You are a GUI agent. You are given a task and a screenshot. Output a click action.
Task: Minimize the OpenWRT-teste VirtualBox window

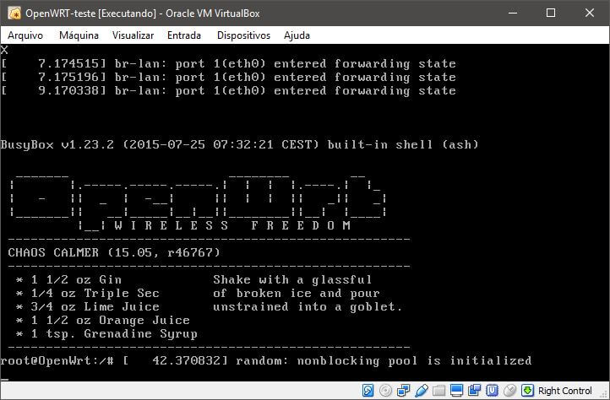point(513,13)
